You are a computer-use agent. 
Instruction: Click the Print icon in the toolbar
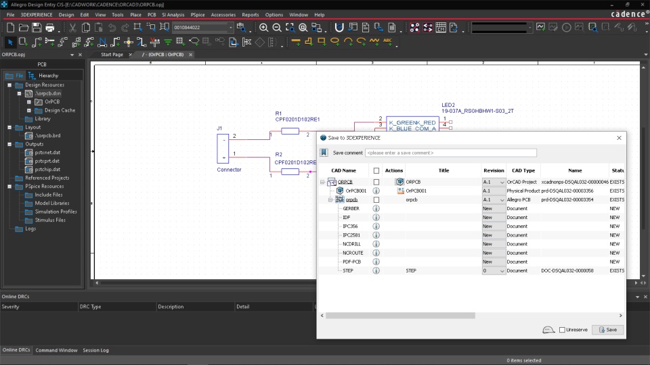(x=50, y=28)
